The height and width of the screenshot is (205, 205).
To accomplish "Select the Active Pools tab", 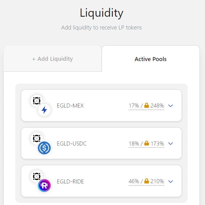I will 151,59.
